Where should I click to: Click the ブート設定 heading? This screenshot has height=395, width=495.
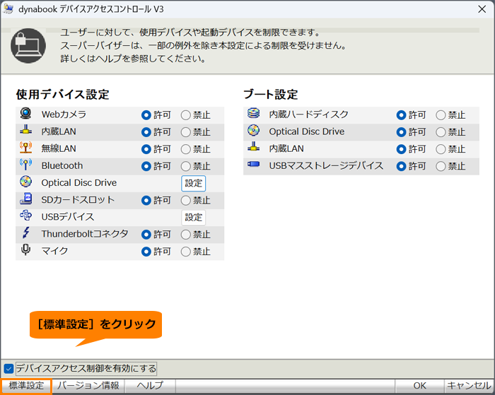271,94
